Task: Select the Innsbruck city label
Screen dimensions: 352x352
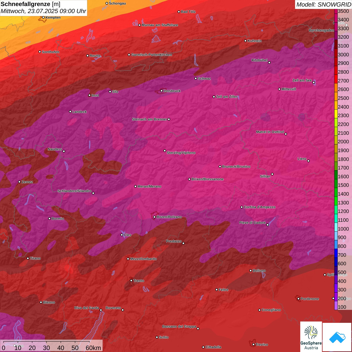Action: pyautogui.click(x=172, y=91)
